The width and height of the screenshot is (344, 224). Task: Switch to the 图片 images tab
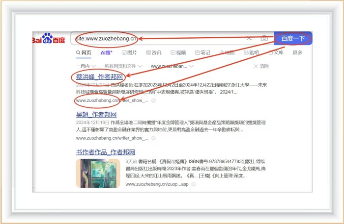129,52
